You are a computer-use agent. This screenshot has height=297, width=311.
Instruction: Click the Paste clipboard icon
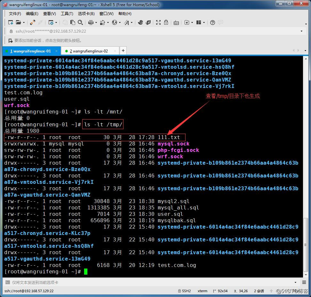(73, 22)
